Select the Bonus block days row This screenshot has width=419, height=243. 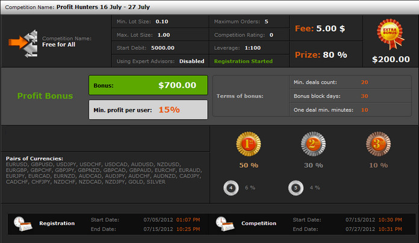click(x=350, y=96)
